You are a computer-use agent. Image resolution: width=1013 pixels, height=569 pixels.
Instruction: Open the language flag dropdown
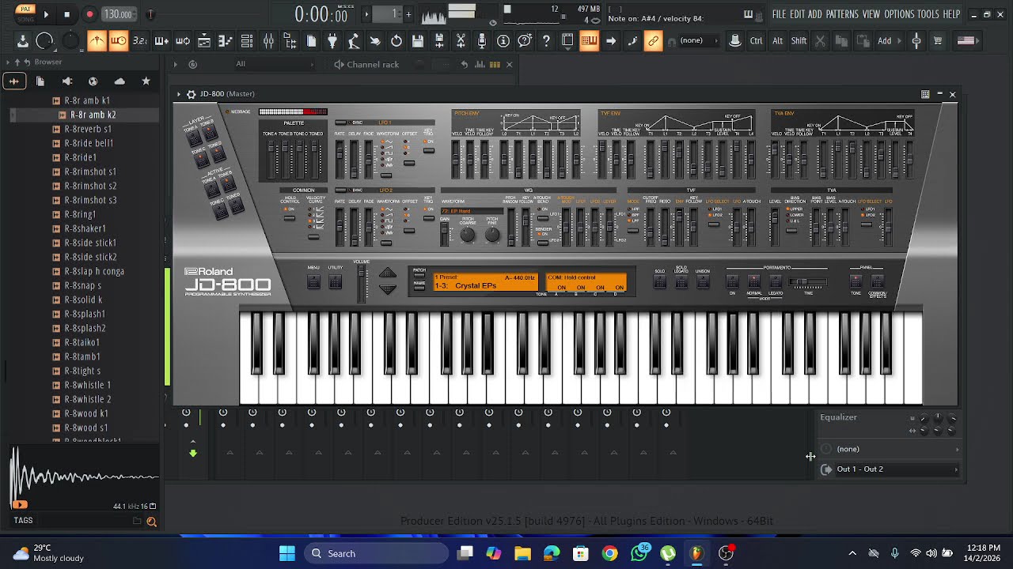click(x=966, y=41)
